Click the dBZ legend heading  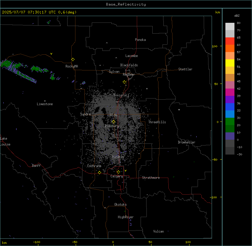click(237, 15)
